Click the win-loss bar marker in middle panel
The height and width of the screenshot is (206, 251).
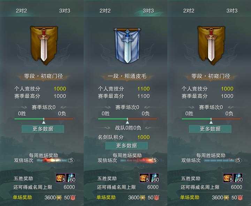click(x=128, y=122)
